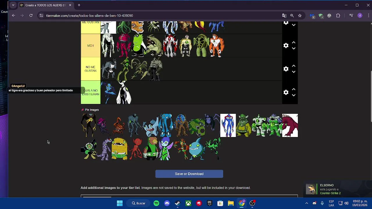Open the Windows Start menu

120,203
